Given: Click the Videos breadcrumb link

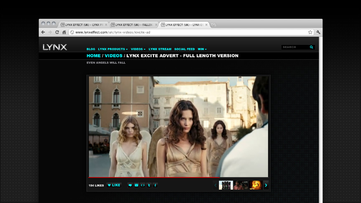Looking at the screenshot, I should tap(114, 56).
